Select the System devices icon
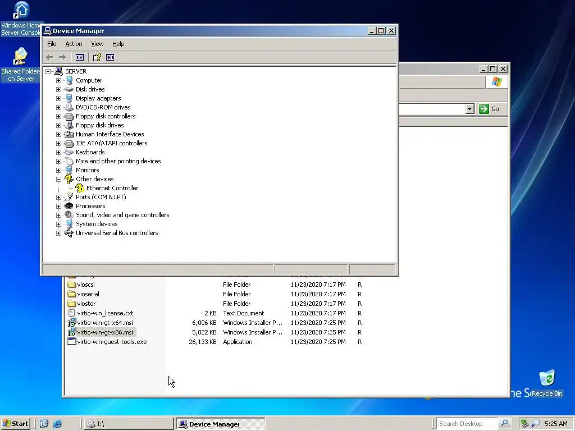Screen dimensions: 575x431 click(69, 224)
